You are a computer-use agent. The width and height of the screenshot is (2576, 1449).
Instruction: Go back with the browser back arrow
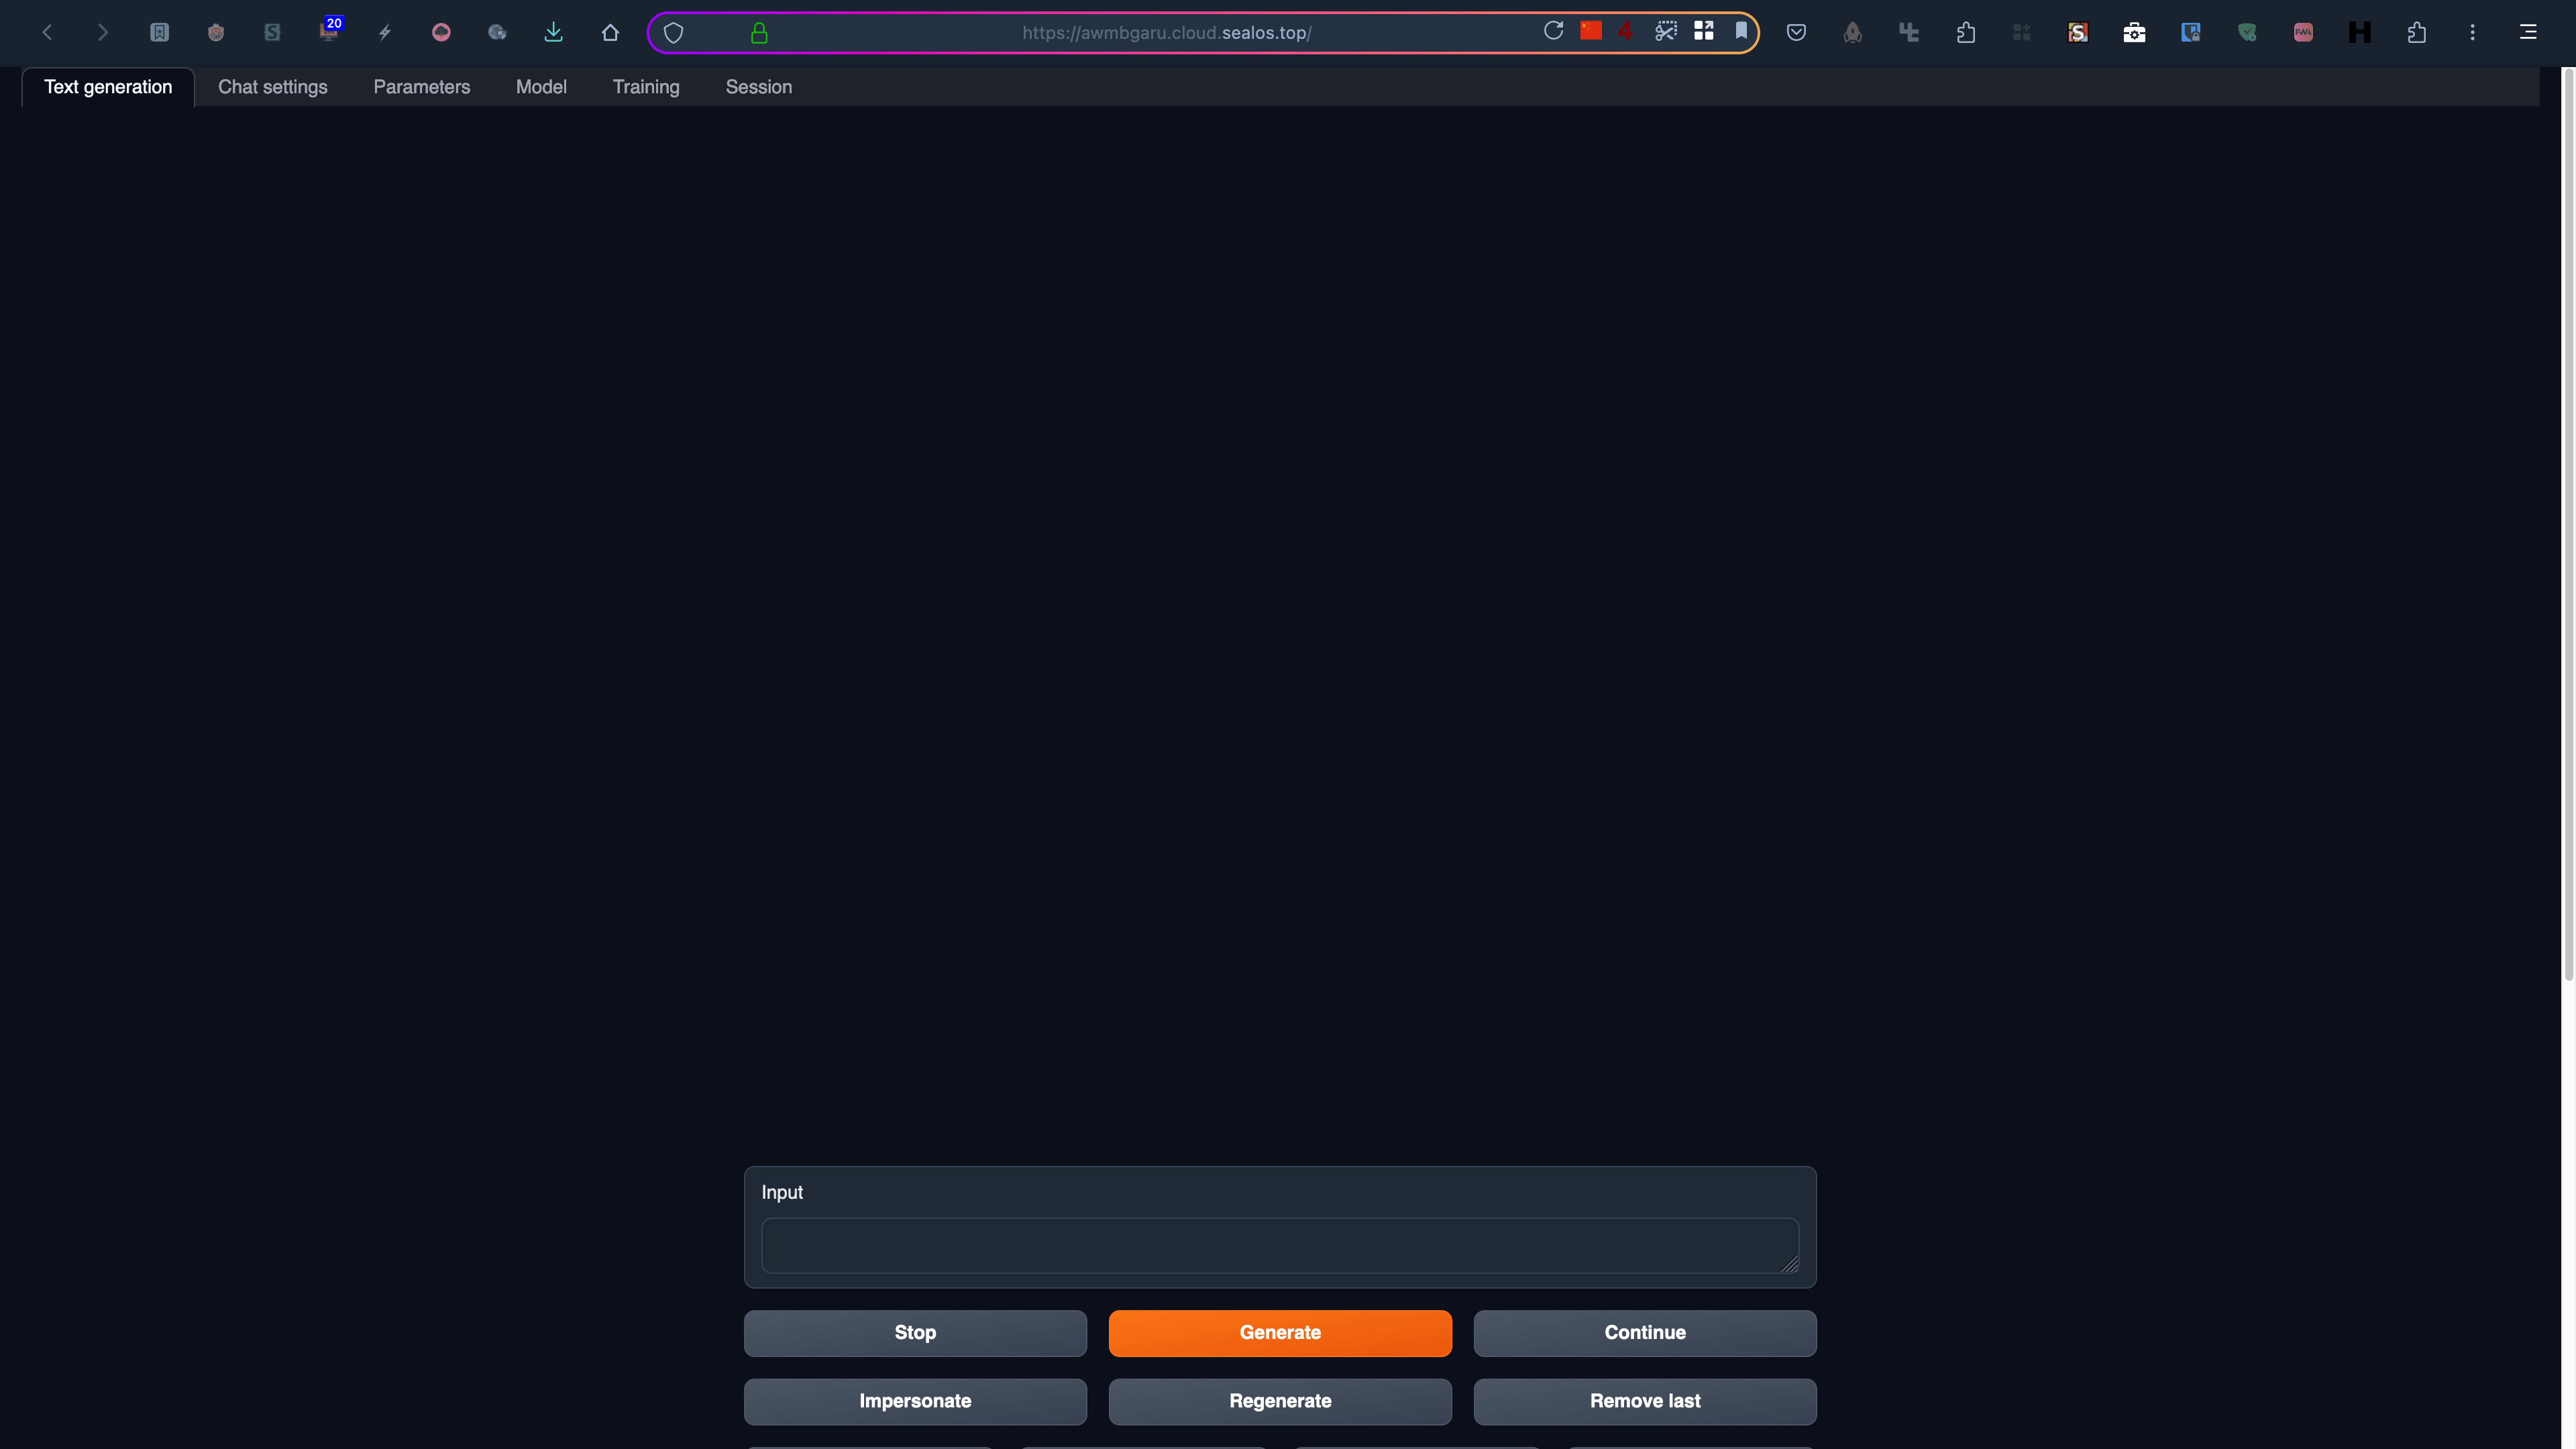[47, 33]
